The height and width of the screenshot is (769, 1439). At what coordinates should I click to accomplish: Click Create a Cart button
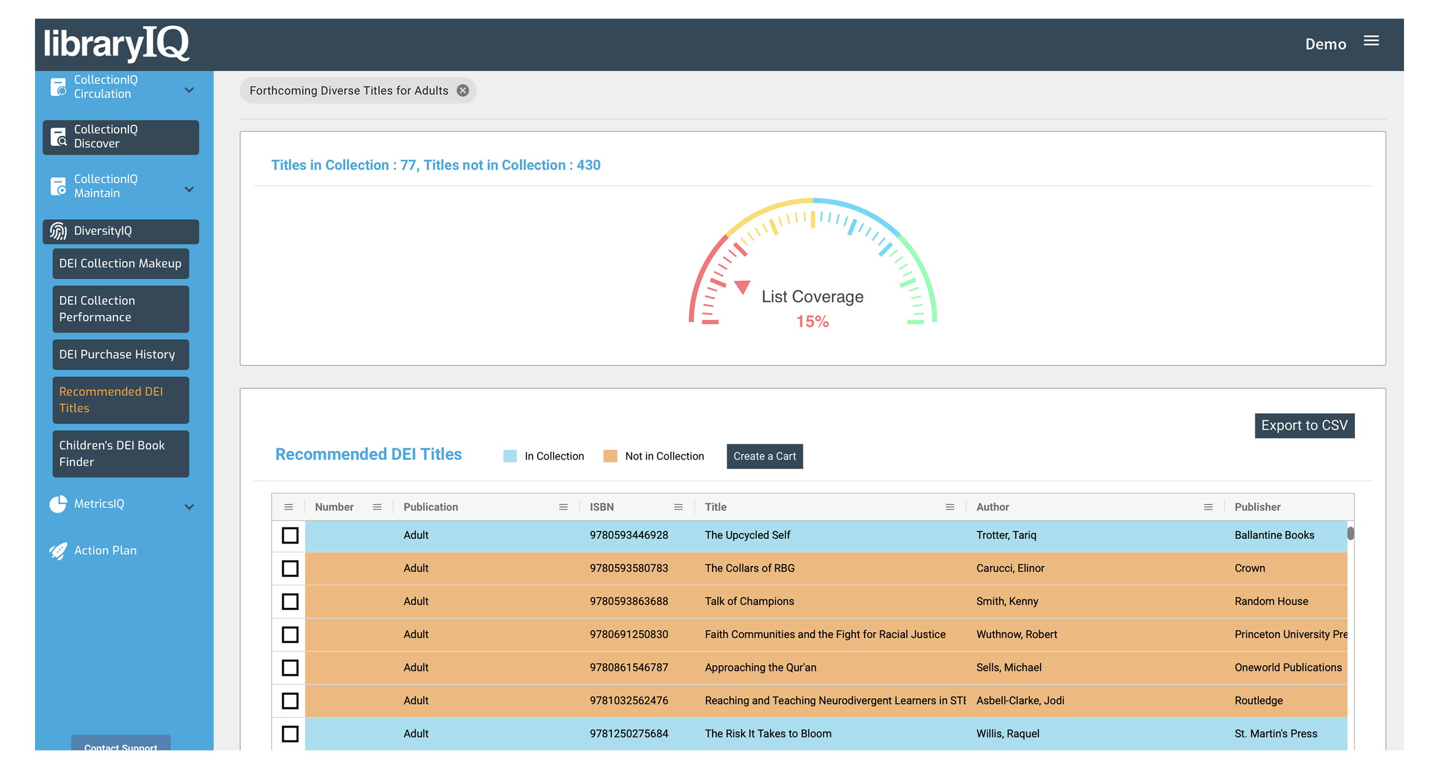point(764,456)
